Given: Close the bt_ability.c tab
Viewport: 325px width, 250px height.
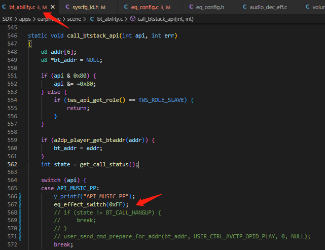Looking at the screenshot, I should coord(53,7).
